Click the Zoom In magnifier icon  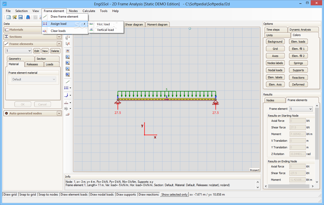68,63
